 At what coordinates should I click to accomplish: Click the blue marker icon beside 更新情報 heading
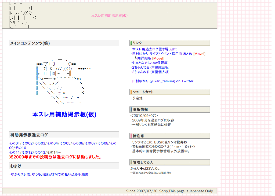131,109
